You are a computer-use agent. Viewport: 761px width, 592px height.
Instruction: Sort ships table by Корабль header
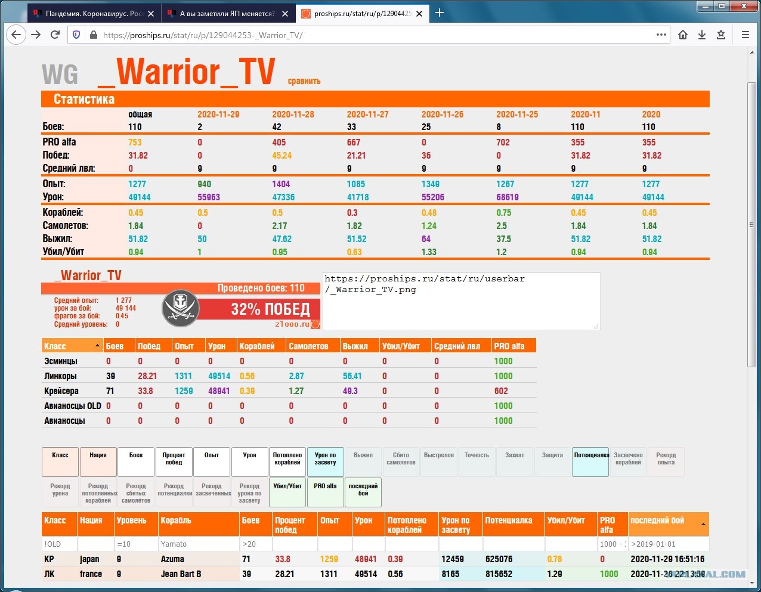[199, 525]
